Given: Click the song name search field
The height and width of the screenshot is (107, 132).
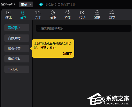Looking at the screenshot, I should pos(84,28).
